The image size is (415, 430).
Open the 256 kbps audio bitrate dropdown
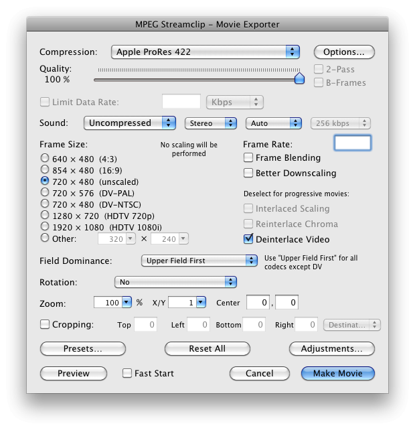tap(341, 123)
